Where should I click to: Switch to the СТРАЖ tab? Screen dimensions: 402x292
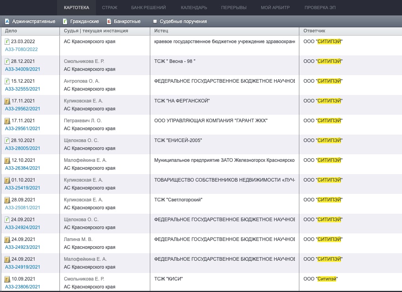(x=109, y=8)
